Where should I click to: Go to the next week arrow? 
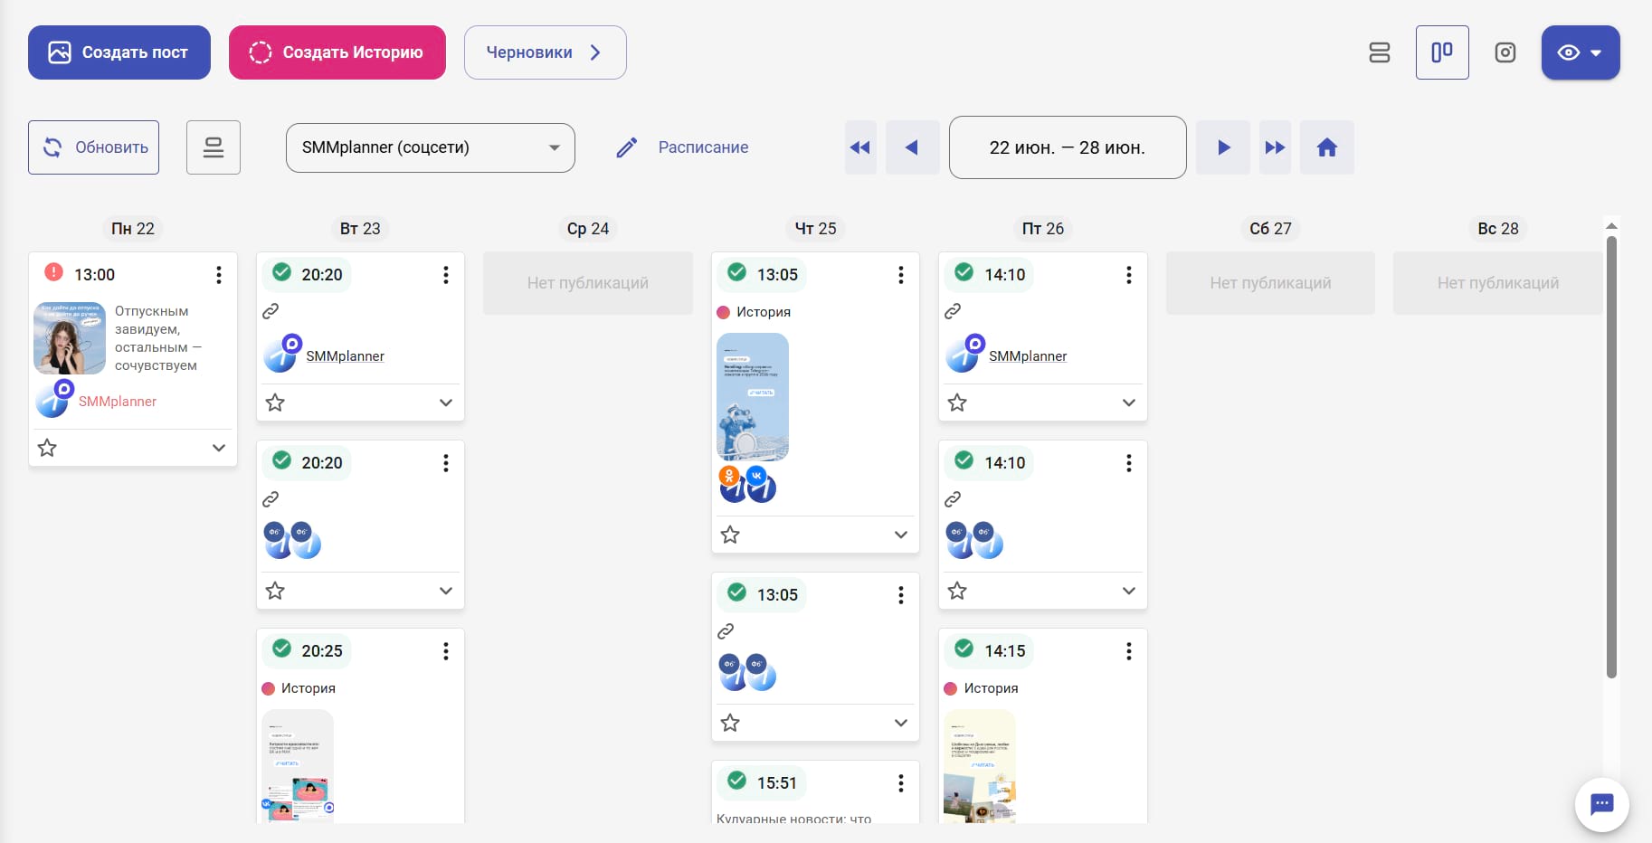click(x=1223, y=147)
